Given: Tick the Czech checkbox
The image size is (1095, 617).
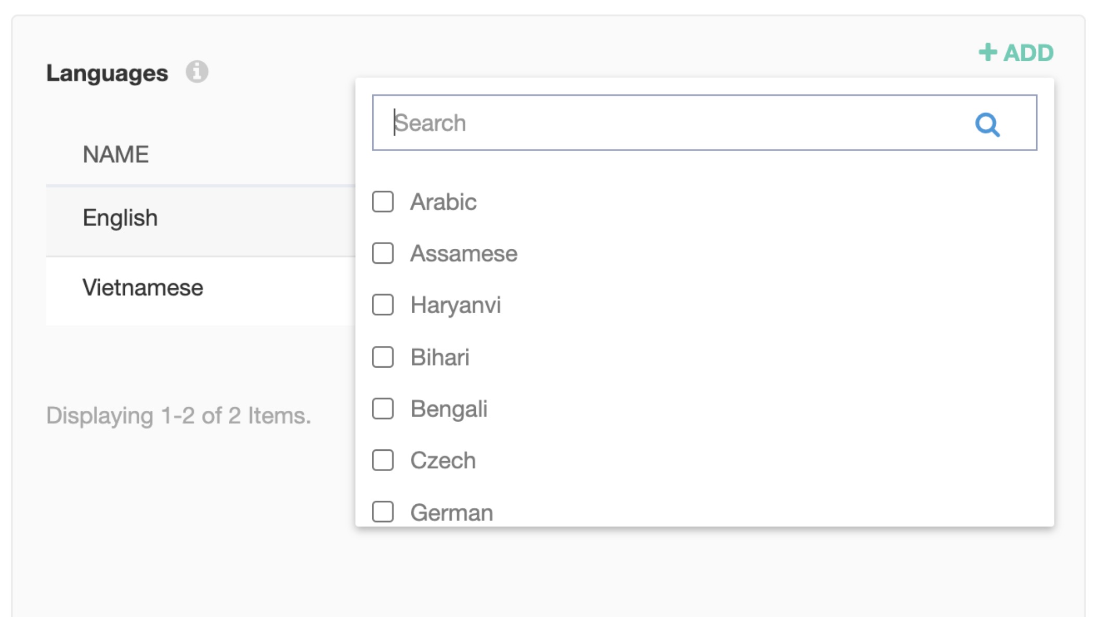Looking at the screenshot, I should 383,460.
